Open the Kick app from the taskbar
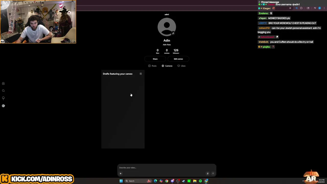This screenshot has height=184, width=327. pyautogui.click(x=189, y=181)
